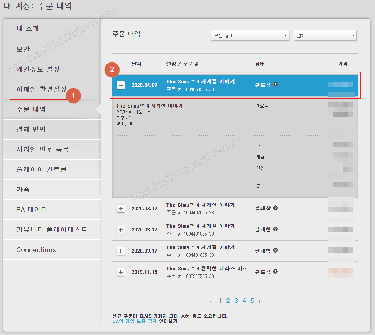This screenshot has height=335, width=375.
Task: Open the 개인정보 설정 tab
Action: coord(52,69)
